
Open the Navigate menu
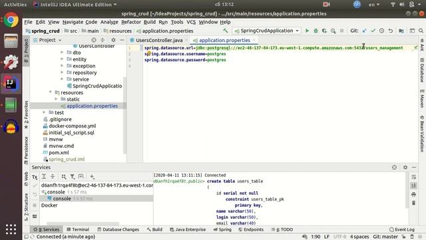click(73, 22)
